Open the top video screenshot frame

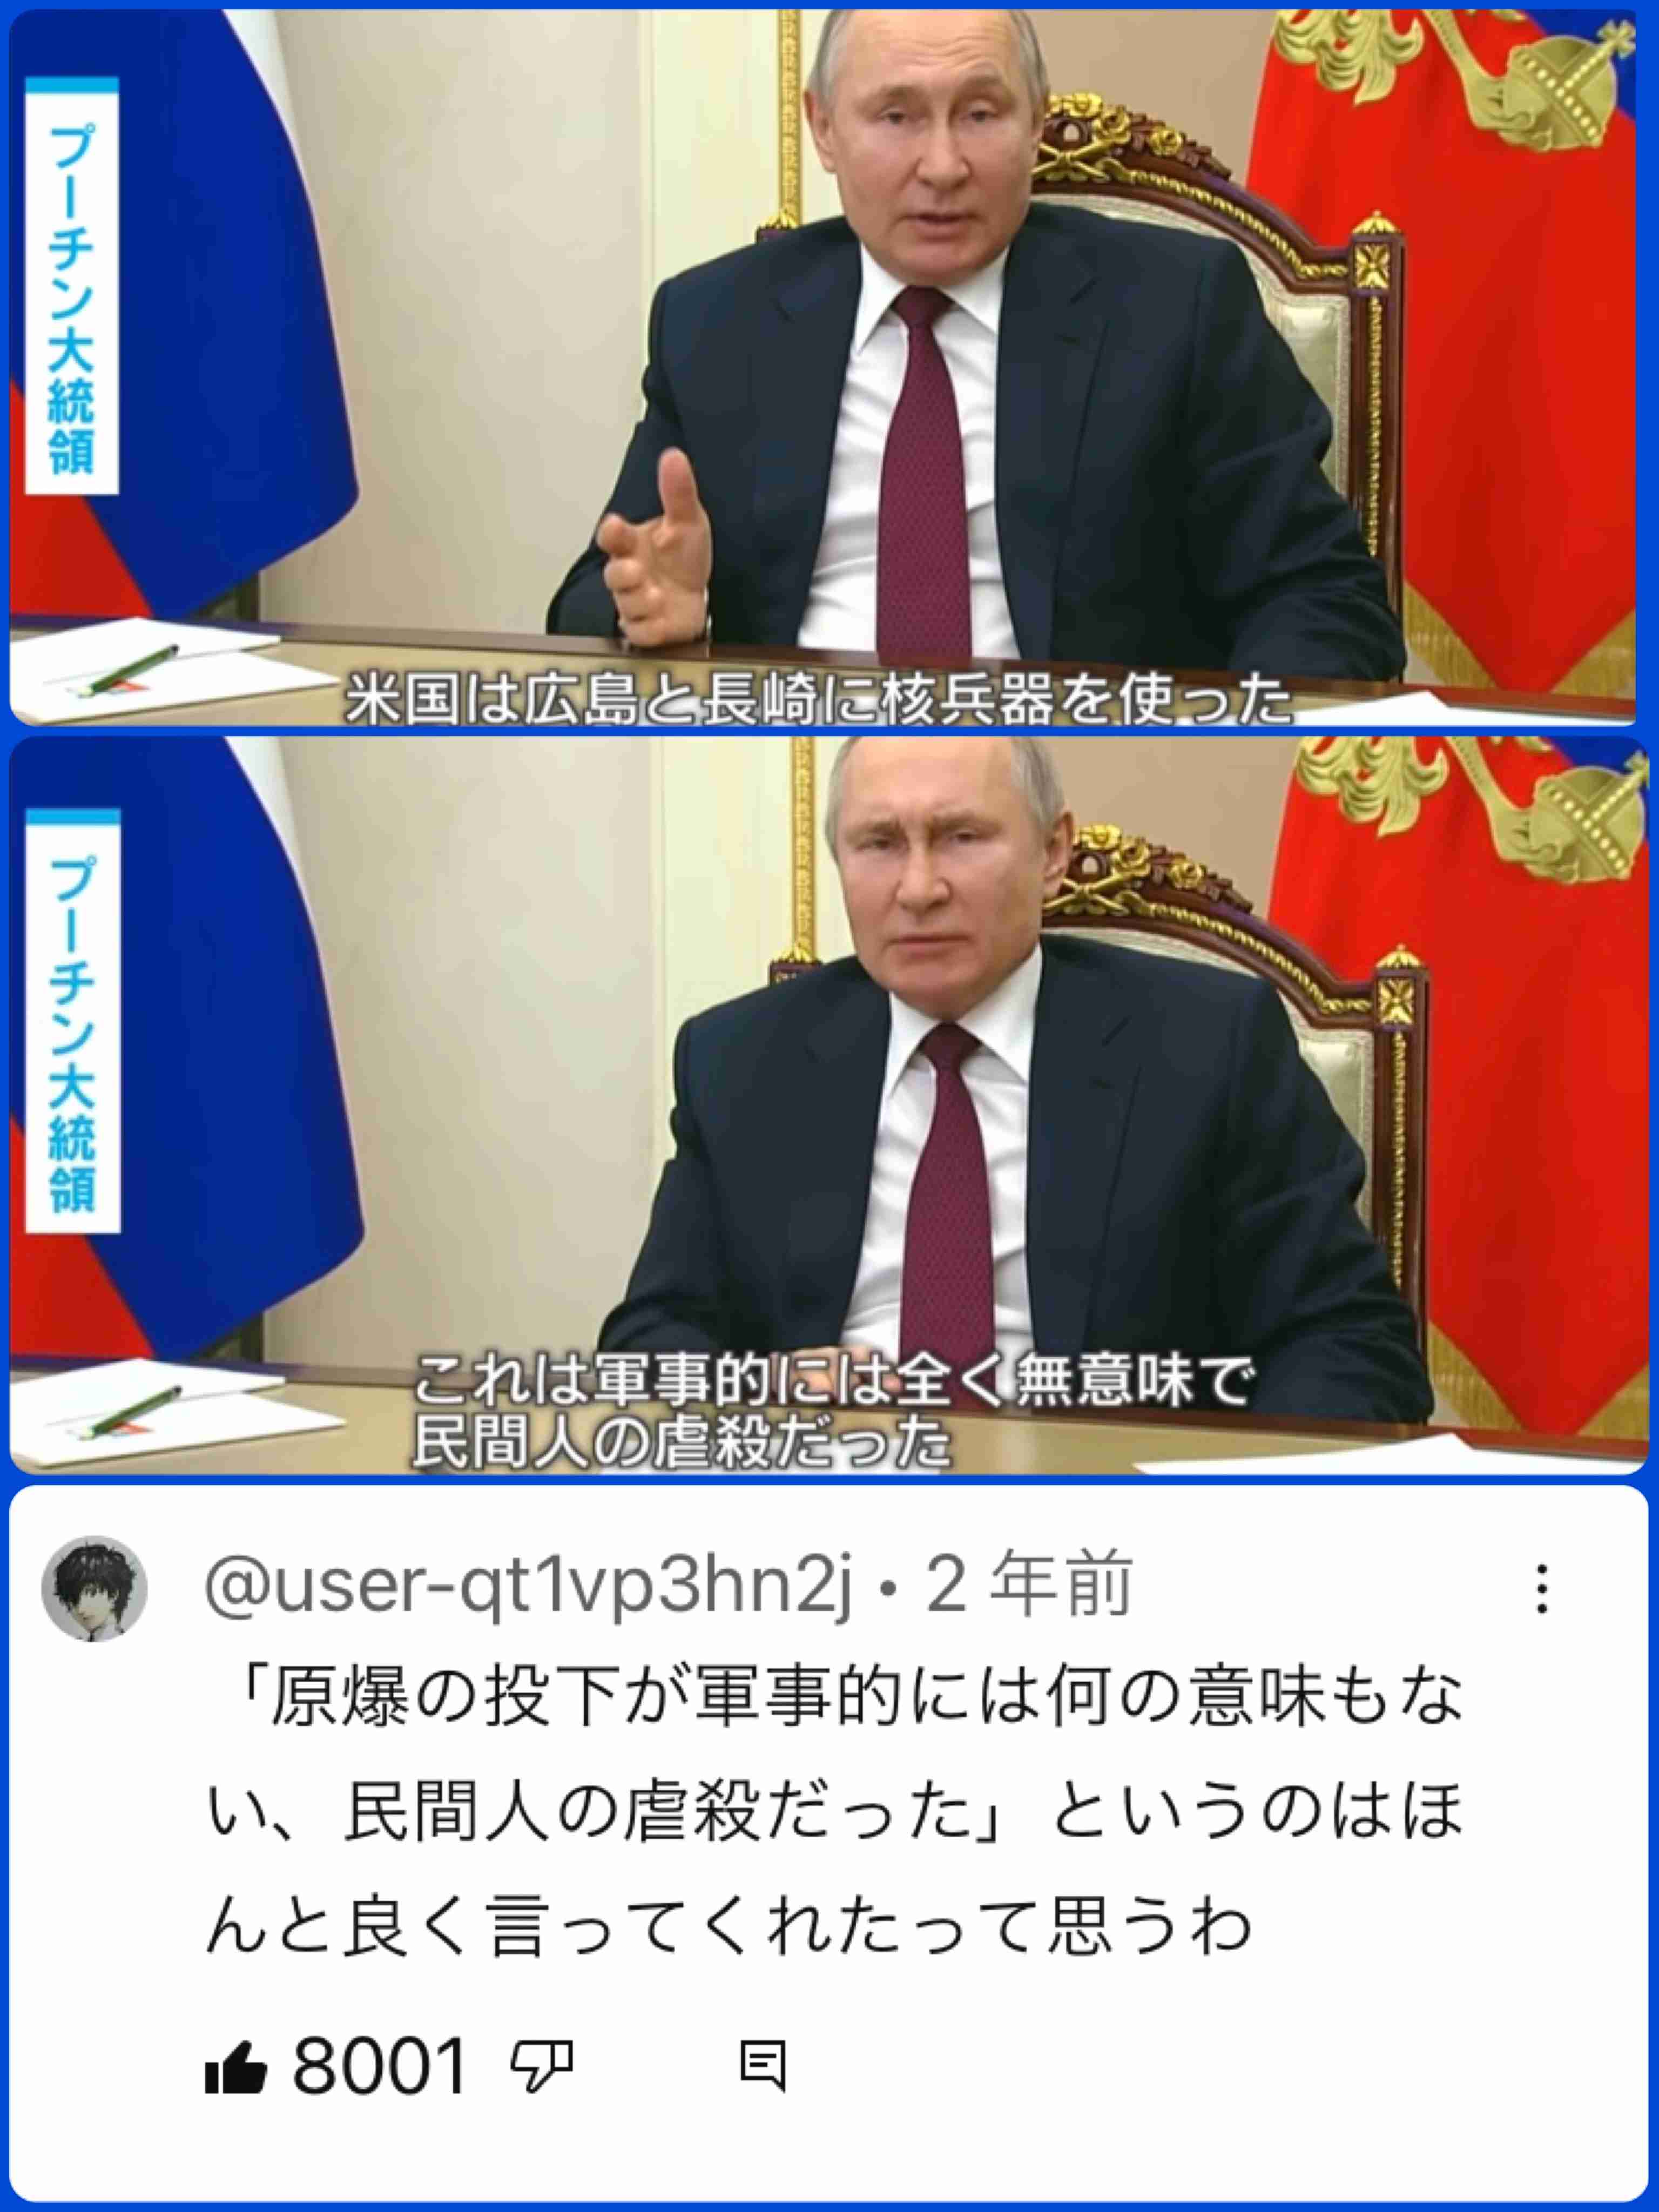822,367
